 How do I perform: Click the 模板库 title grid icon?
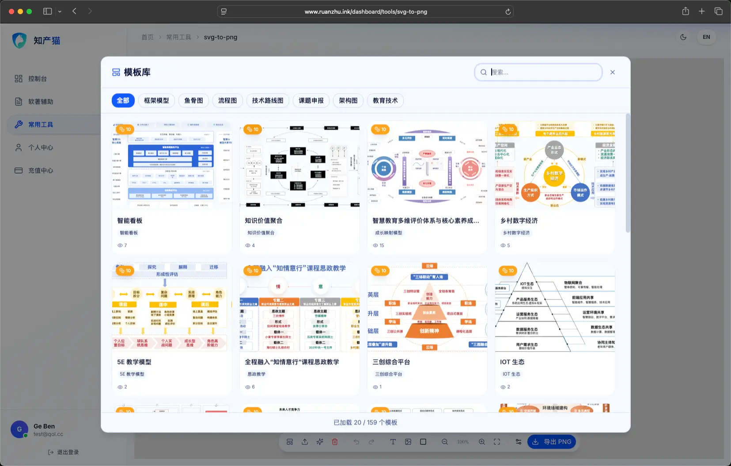coord(116,72)
